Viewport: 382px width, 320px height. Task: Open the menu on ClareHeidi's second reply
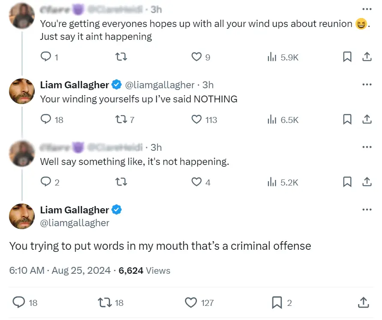pos(367,147)
